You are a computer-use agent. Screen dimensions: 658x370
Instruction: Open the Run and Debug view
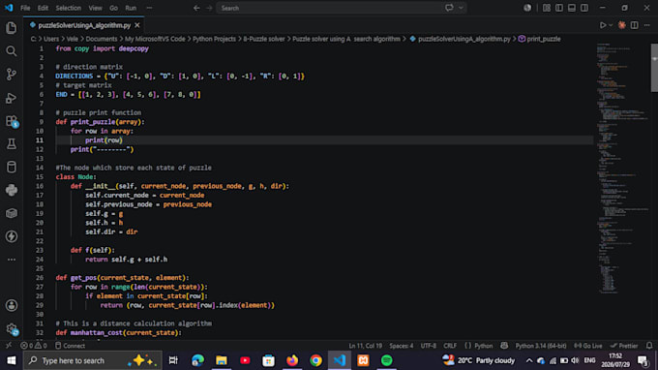pyautogui.click(x=12, y=98)
